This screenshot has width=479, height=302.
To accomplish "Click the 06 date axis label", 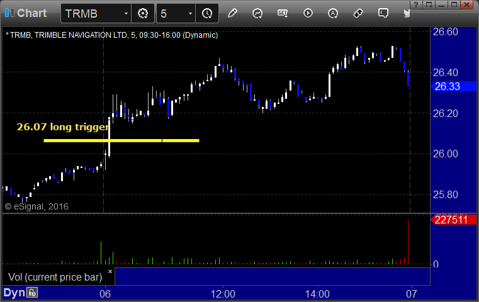I will pos(105,294).
